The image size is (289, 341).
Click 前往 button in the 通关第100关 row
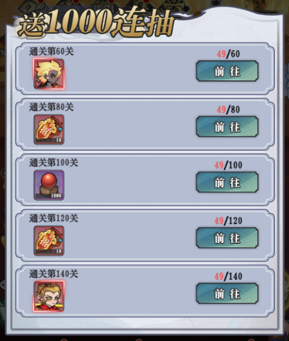coord(227,182)
